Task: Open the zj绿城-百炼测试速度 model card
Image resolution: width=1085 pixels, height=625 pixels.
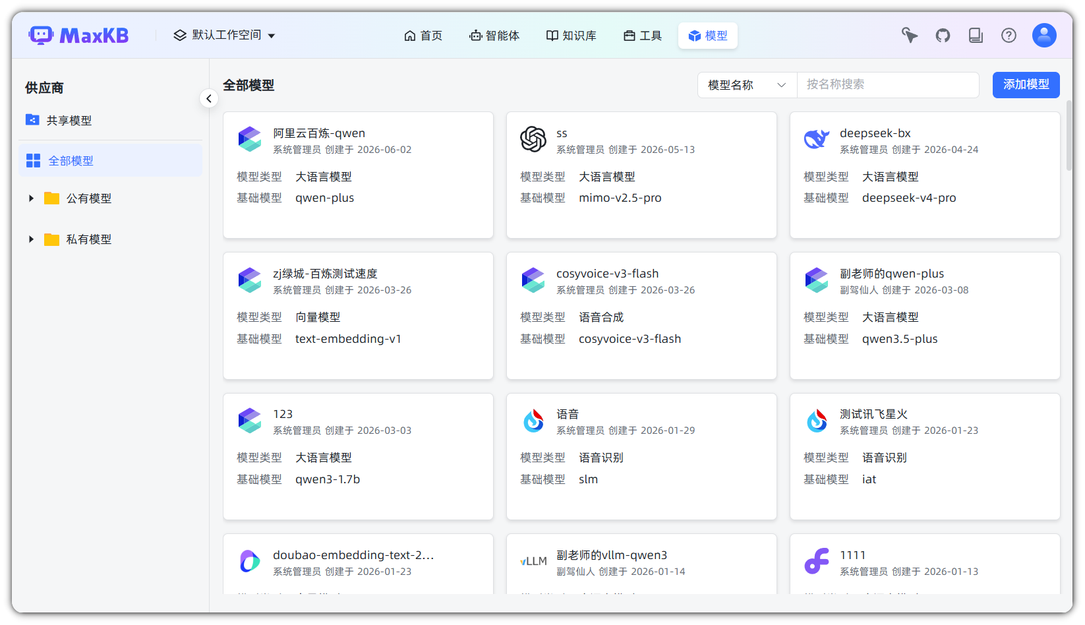Action: click(358, 316)
